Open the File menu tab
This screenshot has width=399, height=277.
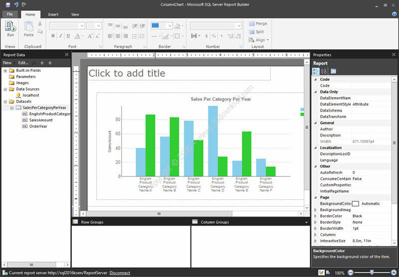coord(10,14)
